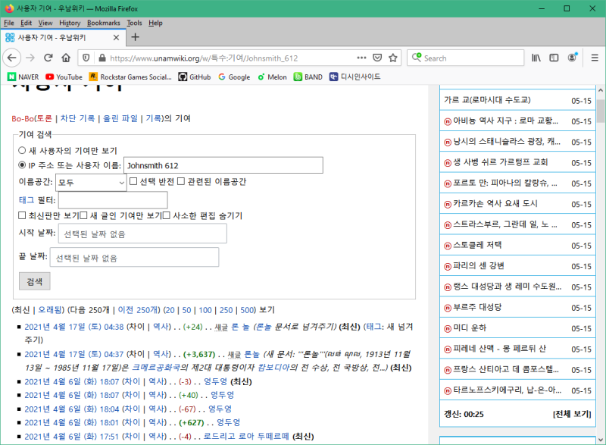This screenshot has width=606, height=445.
Task: Open the YouTube bookmark
Action: click(x=64, y=77)
